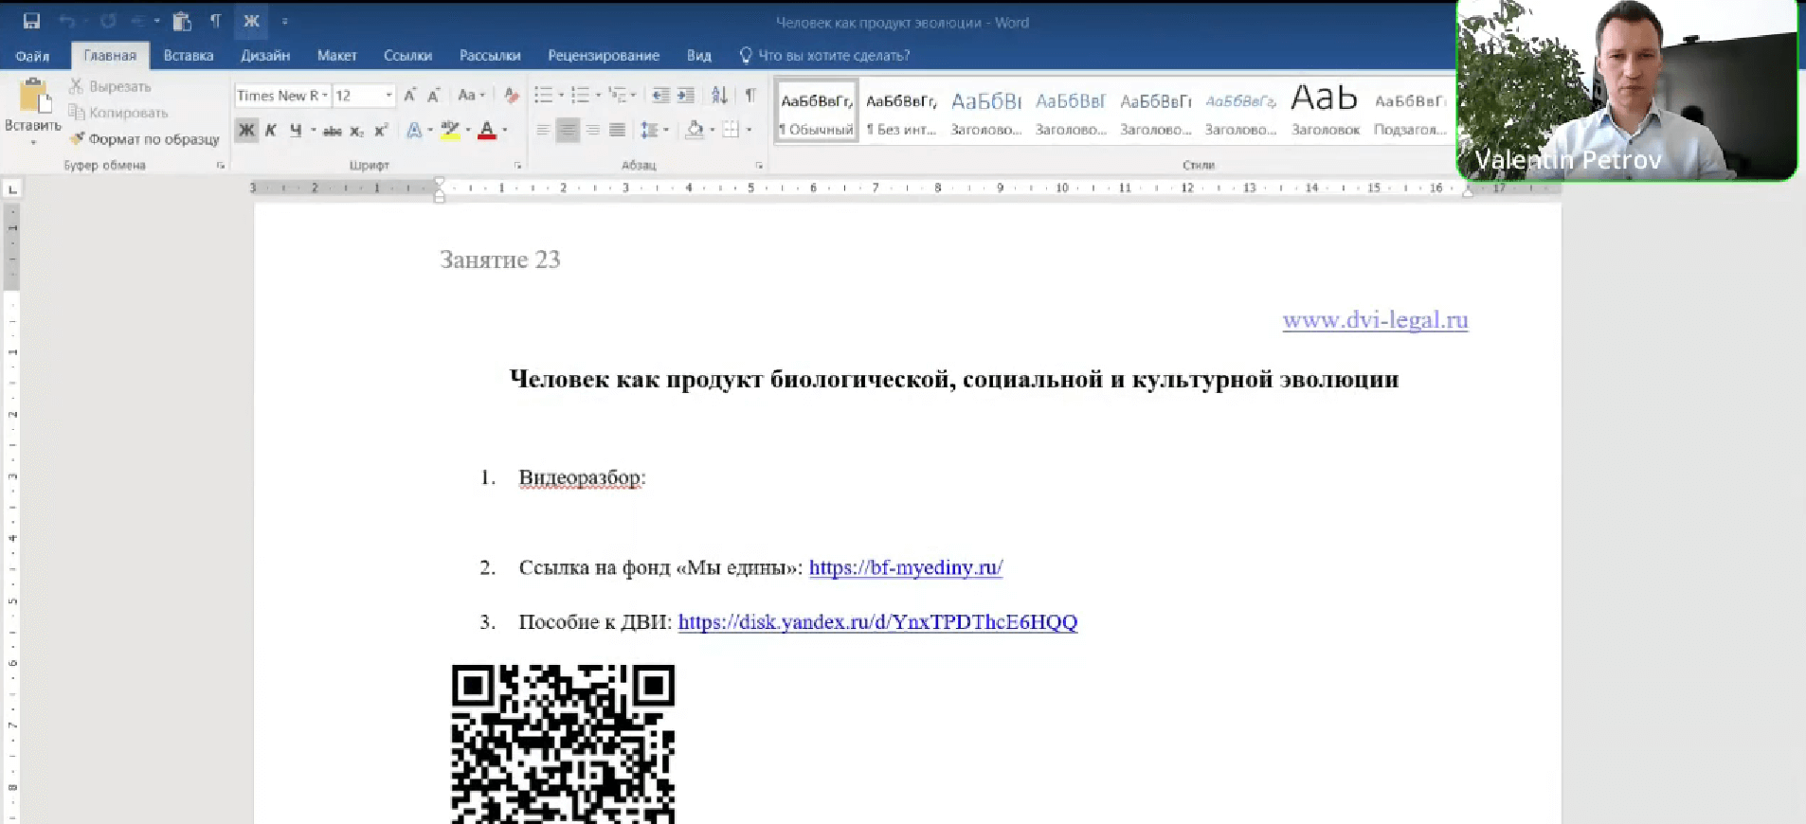Toggle superscript x² formatting
Image resolution: width=1806 pixels, height=824 pixels.
pos(381,131)
